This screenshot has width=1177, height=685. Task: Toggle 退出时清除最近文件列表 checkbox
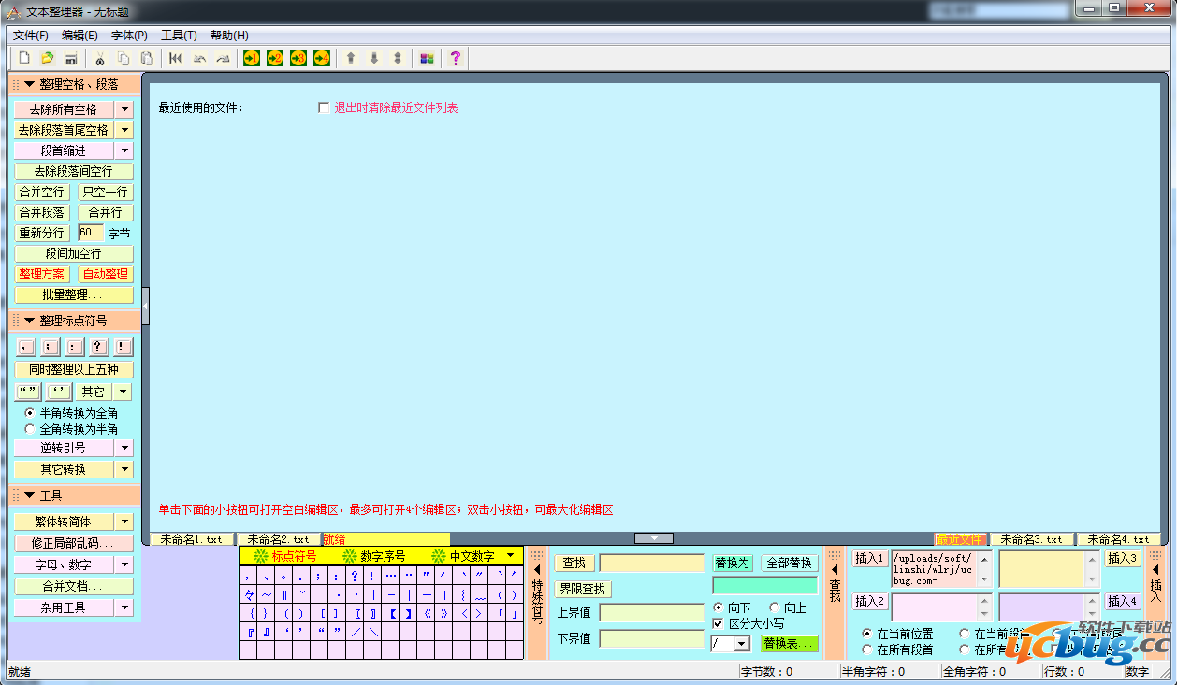point(324,107)
